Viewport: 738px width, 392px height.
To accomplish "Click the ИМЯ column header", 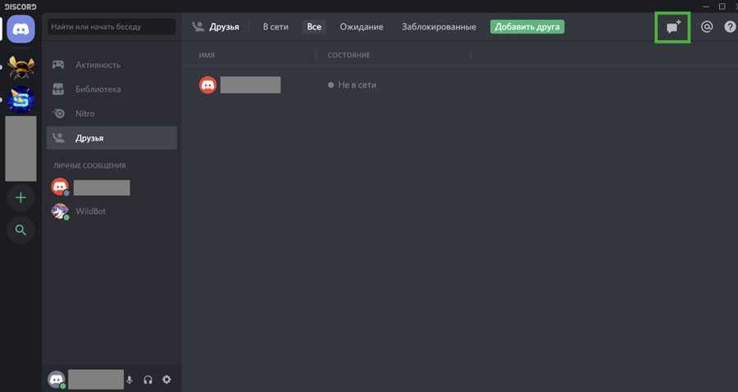I will tap(207, 56).
